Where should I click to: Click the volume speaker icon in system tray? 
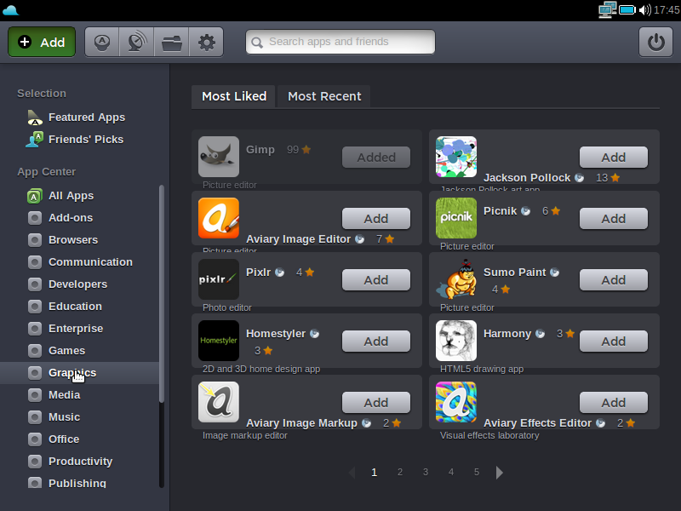(x=644, y=10)
